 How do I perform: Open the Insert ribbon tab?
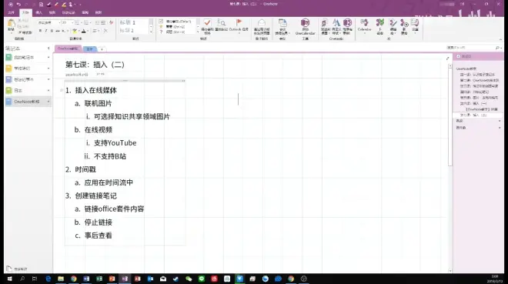[x=39, y=12]
